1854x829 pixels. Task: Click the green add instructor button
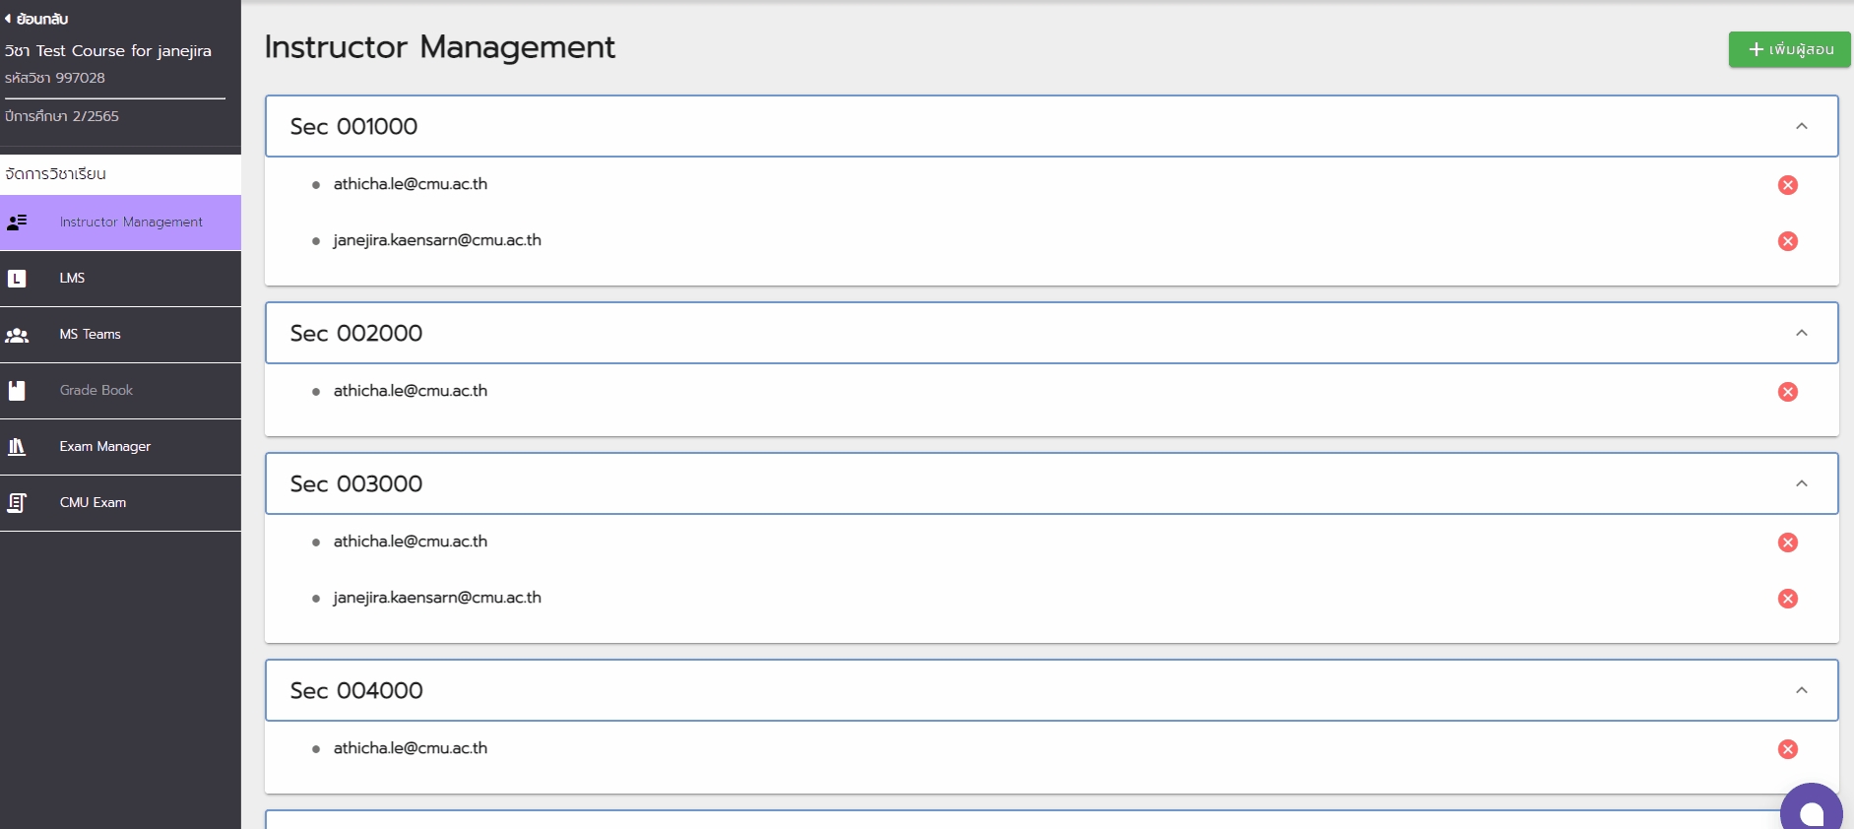pyautogui.click(x=1789, y=49)
